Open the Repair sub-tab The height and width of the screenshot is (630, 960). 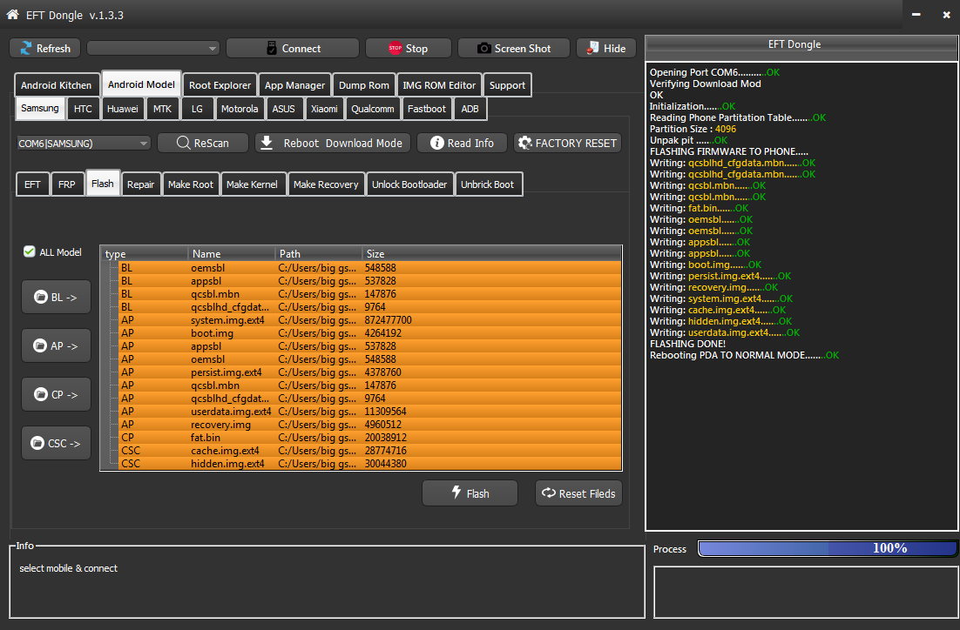click(140, 184)
